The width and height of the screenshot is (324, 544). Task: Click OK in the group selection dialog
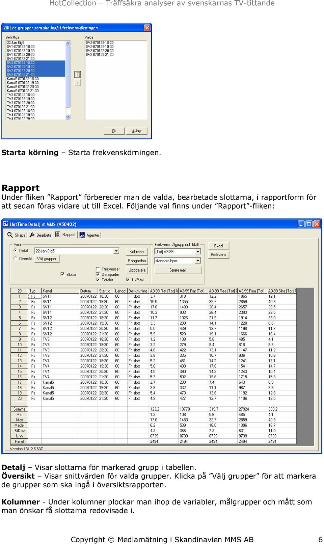(114, 131)
